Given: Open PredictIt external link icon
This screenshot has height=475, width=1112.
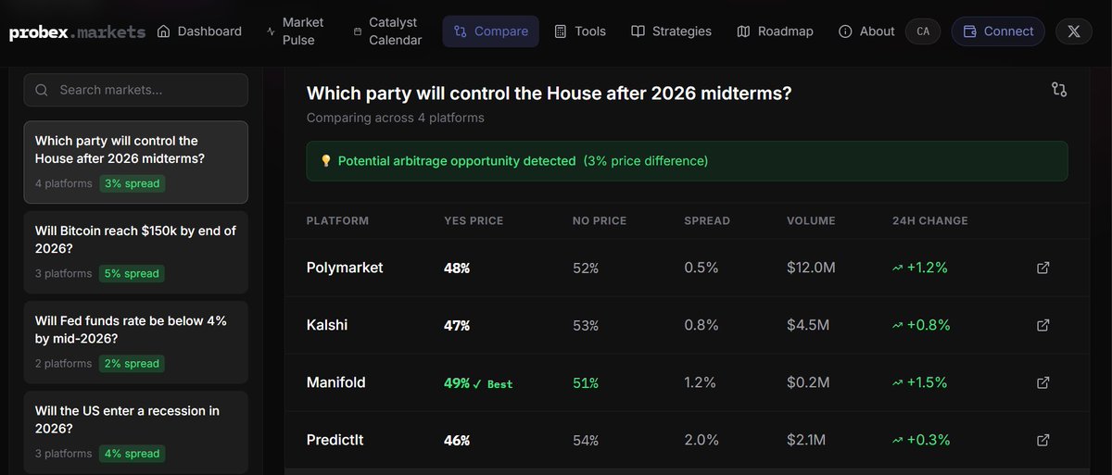Looking at the screenshot, I should (x=1042, y=440).
